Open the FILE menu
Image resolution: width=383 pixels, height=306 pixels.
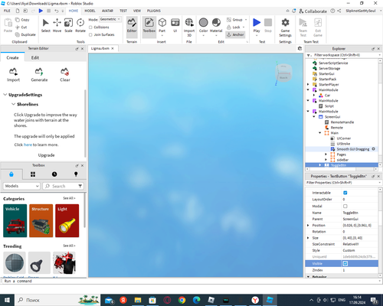coord(7,11)
